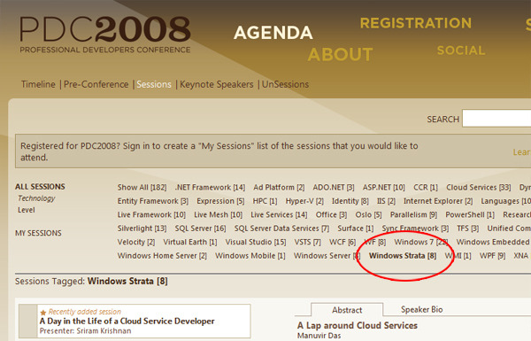This screenshot has width=531, height=341.
Task: Click into the Search input field
Action: 496,119
